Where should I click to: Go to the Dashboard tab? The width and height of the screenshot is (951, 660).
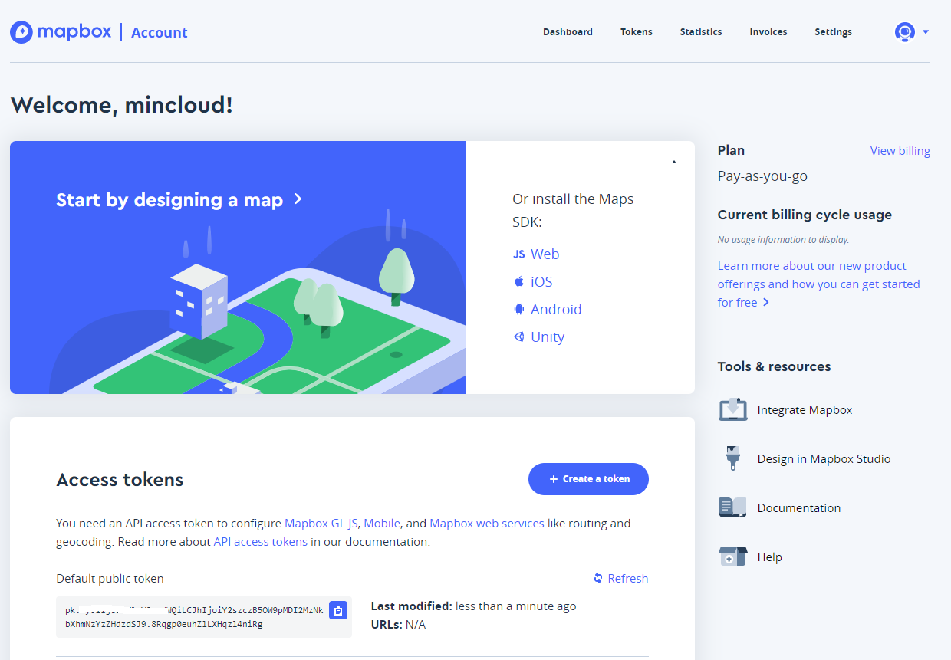click(x=568, y=32)
